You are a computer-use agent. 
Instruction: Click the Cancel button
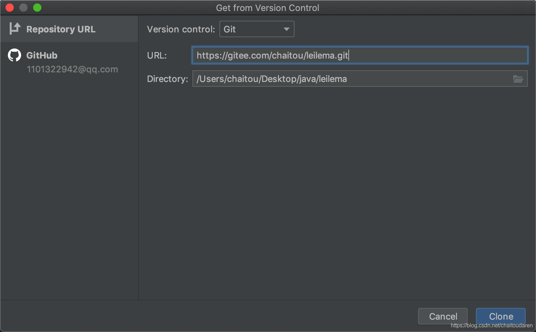443,316
